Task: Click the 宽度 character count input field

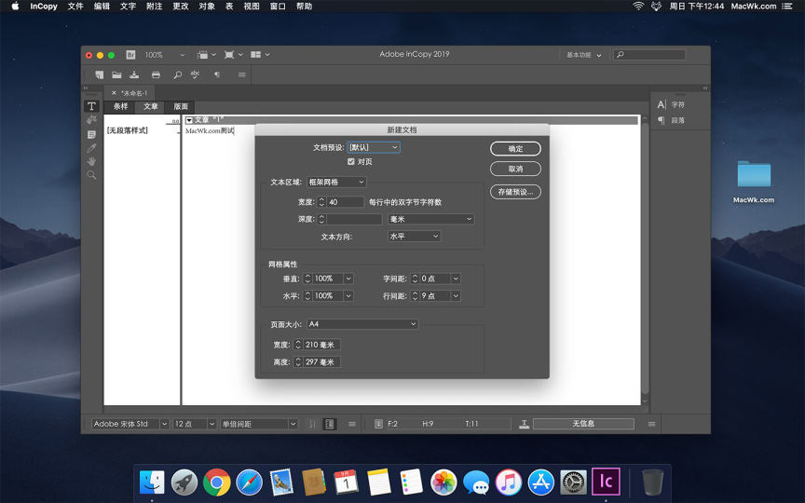Action: click(x=345, y=202)
